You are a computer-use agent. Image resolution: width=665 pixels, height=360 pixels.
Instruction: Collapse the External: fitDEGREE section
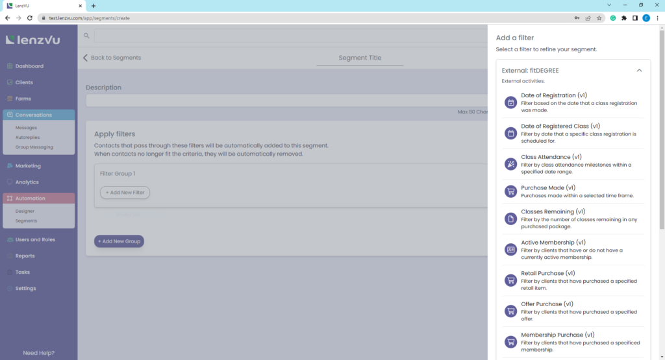pos(639,70)
